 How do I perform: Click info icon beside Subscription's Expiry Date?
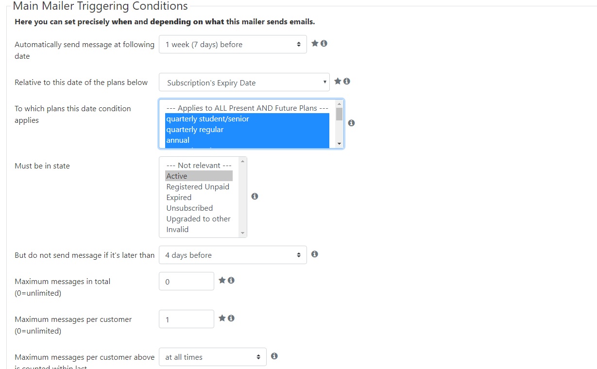[347, 81]
